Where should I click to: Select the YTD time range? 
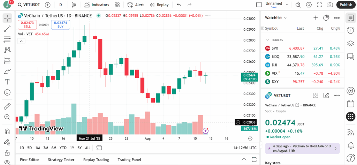point(63,148)
